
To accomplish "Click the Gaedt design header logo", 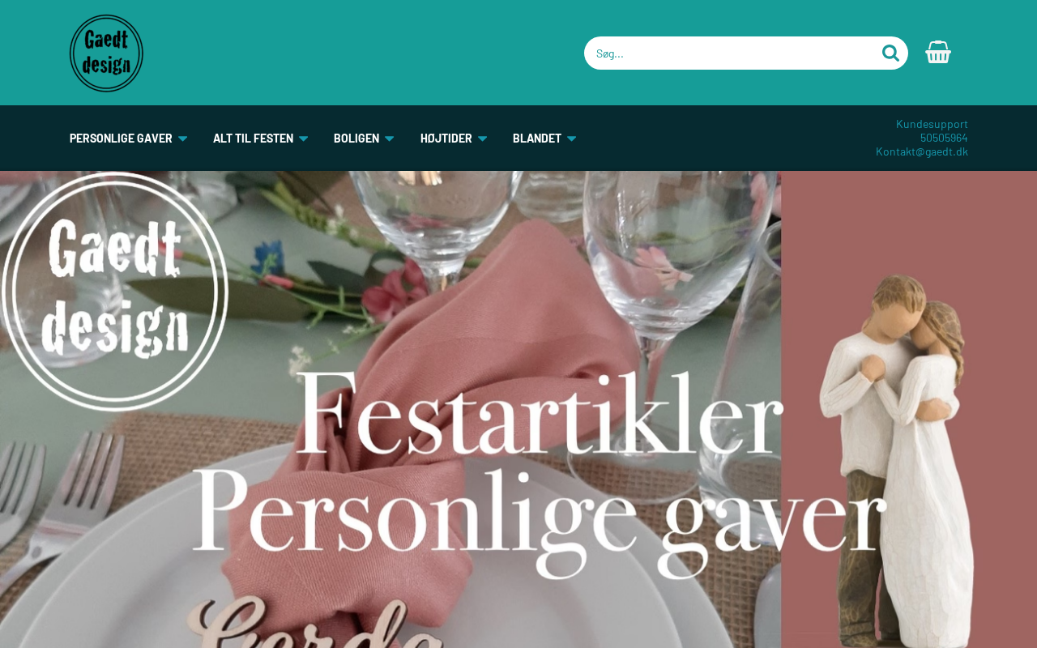I will (x=106, y=53).
